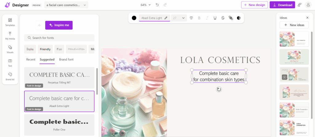
Task: Filter fonts by Handwritten category
Action: point(76,49)
